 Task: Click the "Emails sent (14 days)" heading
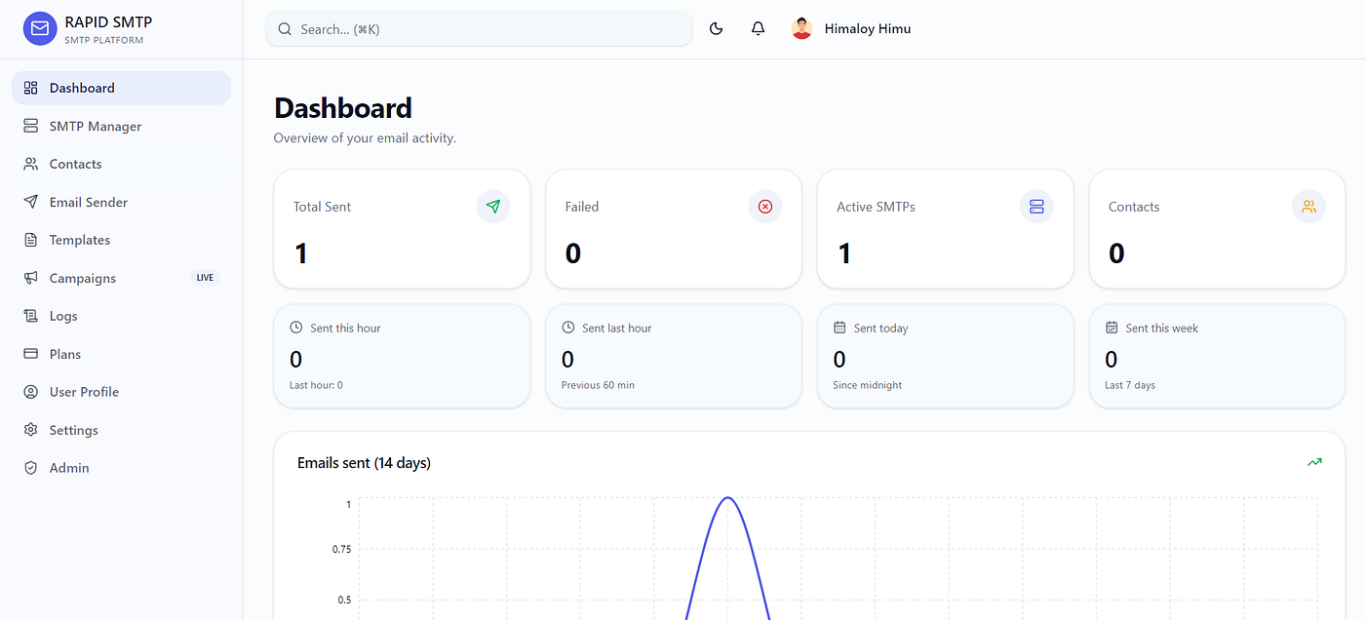pos(364,463)
